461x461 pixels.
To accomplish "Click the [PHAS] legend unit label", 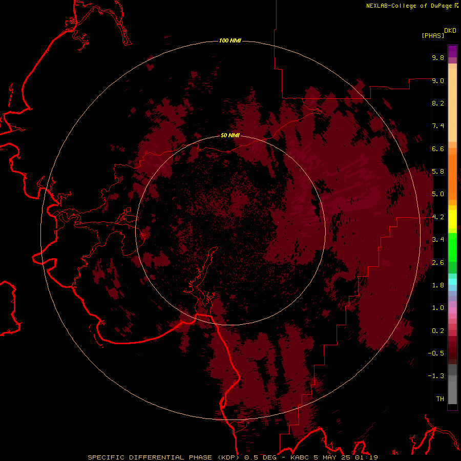I will (x=433, y=36).
